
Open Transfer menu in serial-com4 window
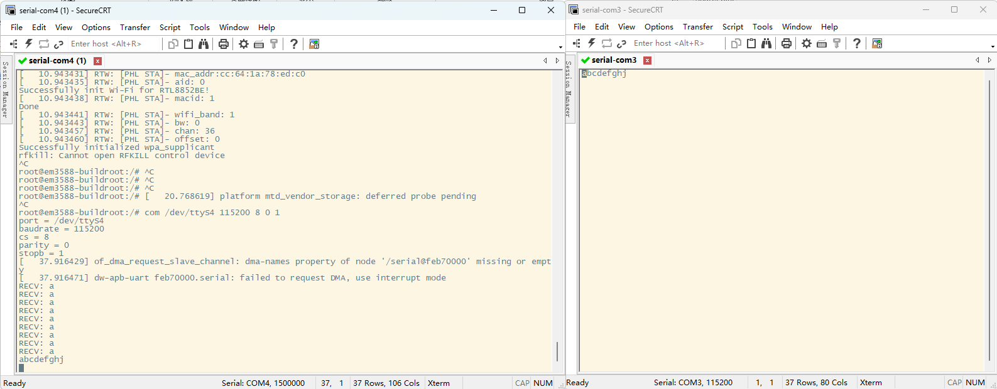coord(135,28)
